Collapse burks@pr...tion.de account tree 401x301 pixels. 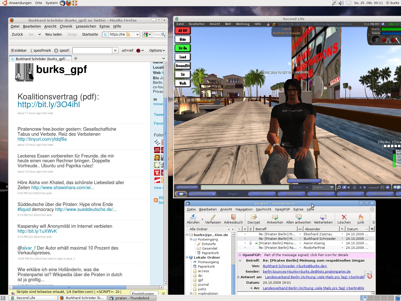187,235
